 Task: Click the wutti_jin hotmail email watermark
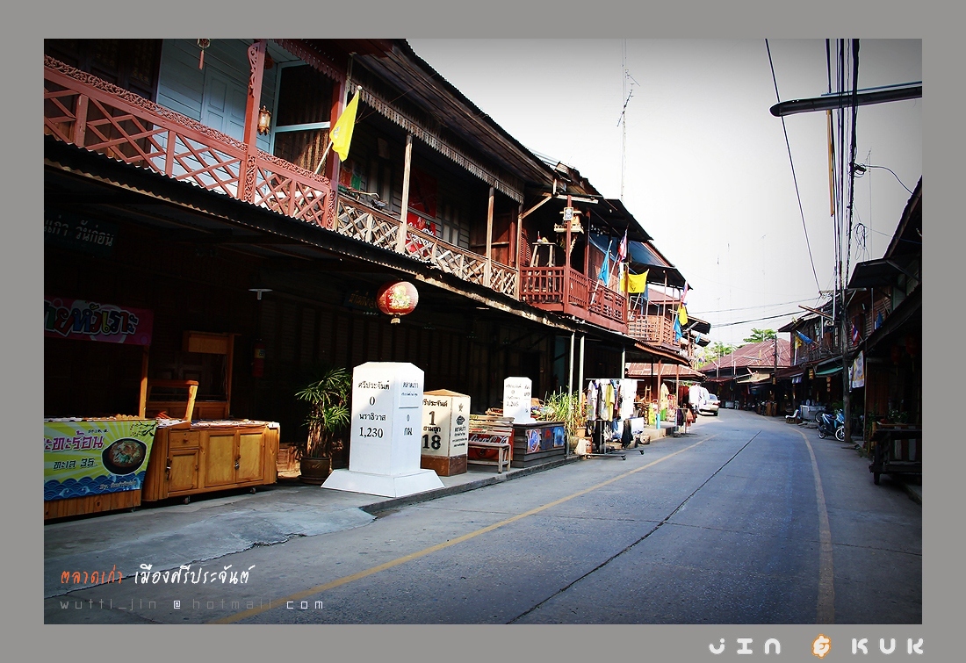(191, 604)
